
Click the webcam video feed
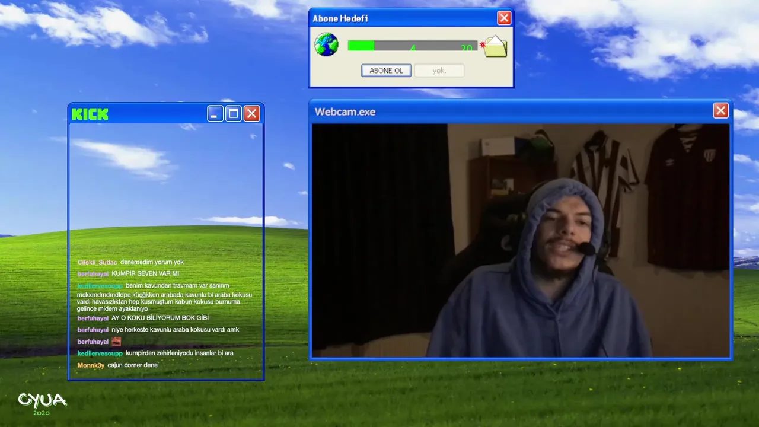[x=521, y=240]
